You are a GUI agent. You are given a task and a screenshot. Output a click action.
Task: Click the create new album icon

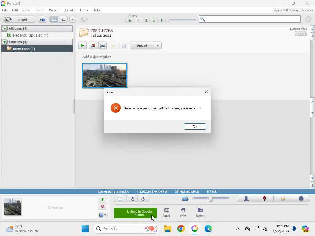[42, 19]
